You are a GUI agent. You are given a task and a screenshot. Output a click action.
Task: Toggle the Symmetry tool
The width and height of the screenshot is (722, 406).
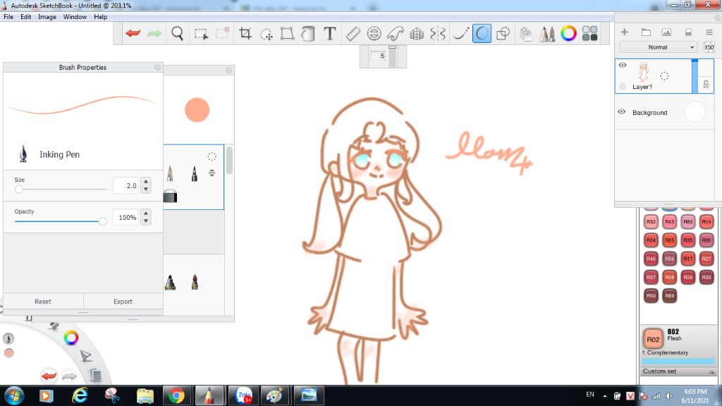point(438,33)
